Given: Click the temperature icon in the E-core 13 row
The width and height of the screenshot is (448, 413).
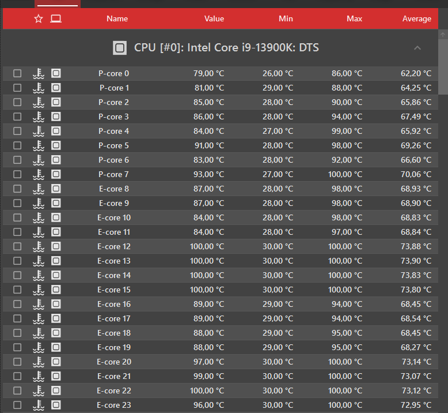Looking at the screenshot, I should (39, 261).
